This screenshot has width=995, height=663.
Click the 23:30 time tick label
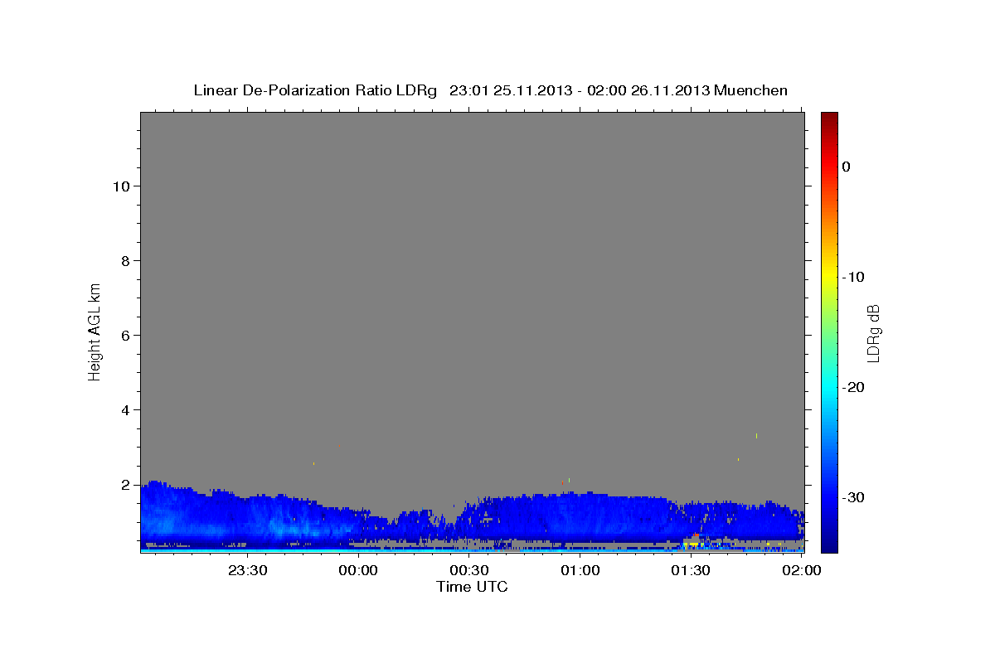click(x=247, y=571)
